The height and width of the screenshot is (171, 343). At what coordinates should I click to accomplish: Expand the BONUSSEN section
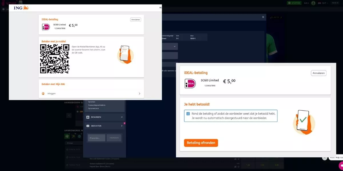tap(104, 117)
